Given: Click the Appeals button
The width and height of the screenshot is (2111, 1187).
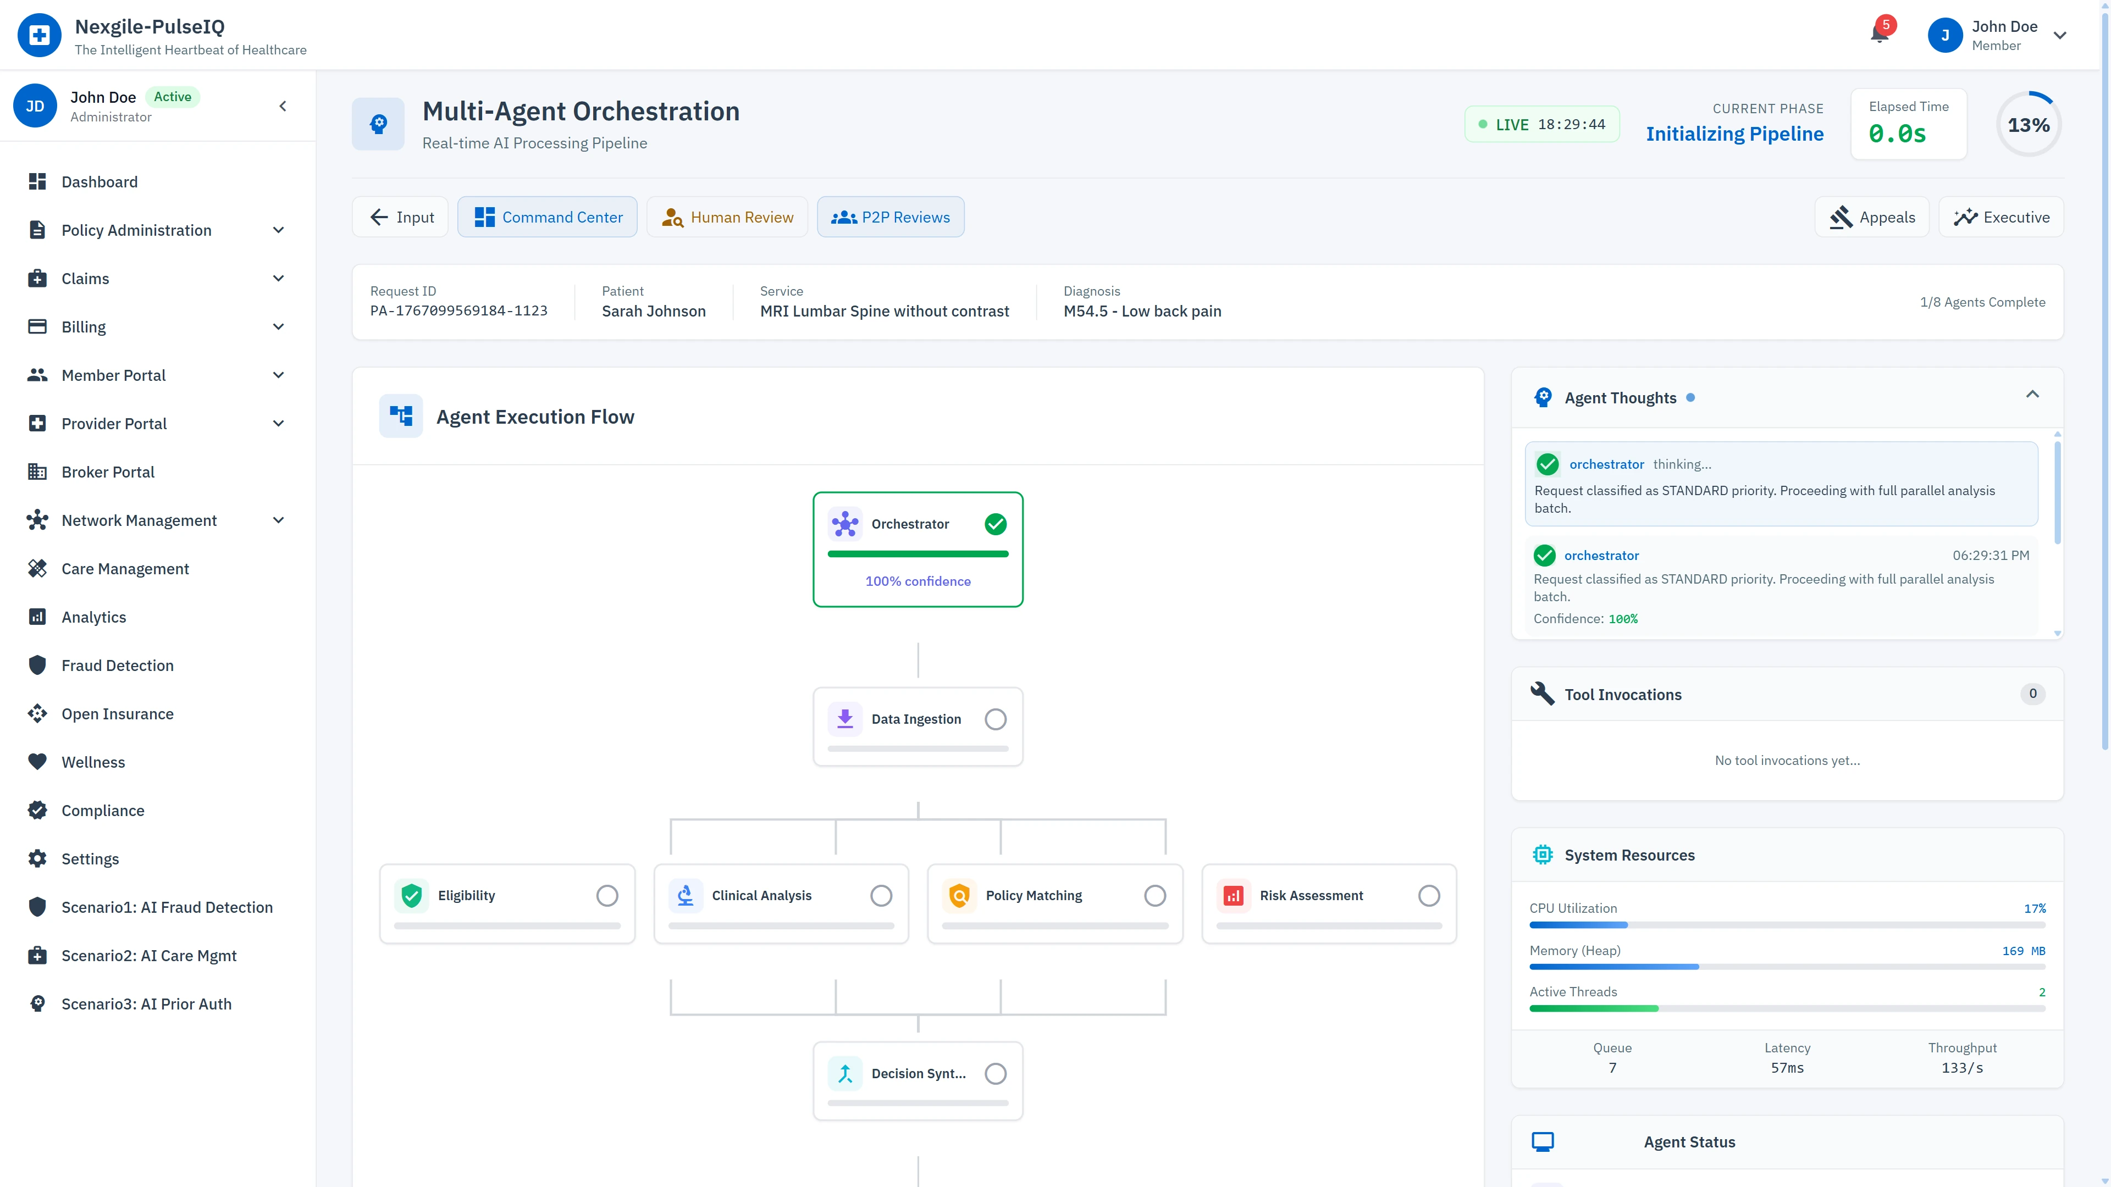Looking at the screenshot, I should (x=1872, y=217).
